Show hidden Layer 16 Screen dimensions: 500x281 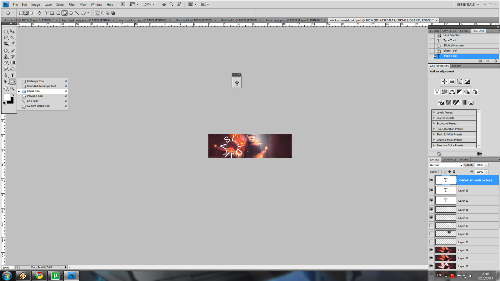click(x=431, y=234)
